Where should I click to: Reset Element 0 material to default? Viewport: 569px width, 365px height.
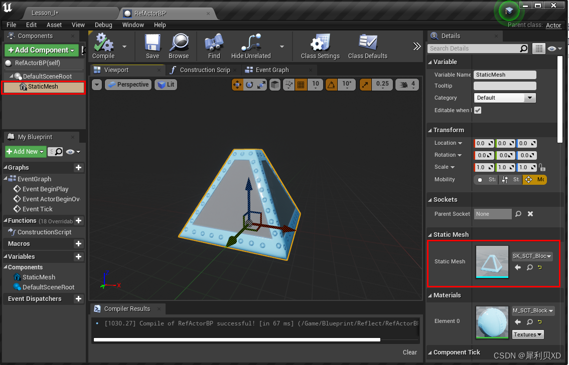(540, 322)
